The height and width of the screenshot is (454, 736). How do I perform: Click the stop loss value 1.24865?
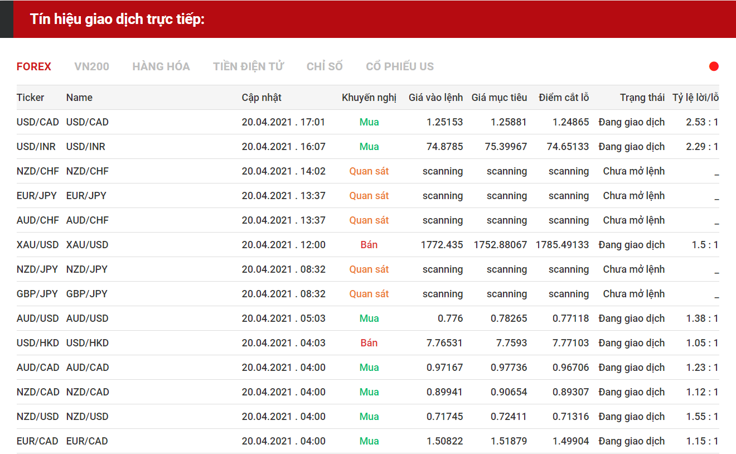pos(571,122)
